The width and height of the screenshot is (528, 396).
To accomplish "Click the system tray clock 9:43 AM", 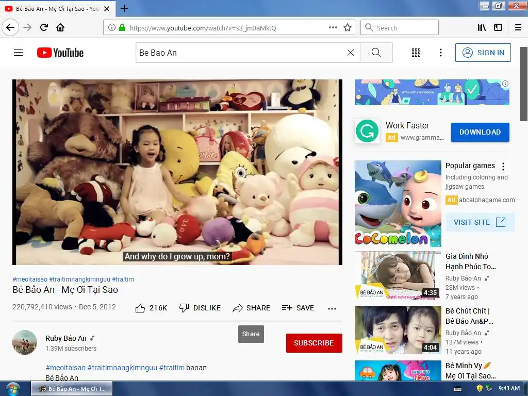I will tap(509, 388).
